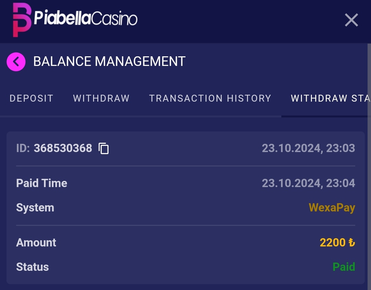Screen dimensions: 371x290
Task: Click the WexaPay payment system name
Action: [332, 208]
